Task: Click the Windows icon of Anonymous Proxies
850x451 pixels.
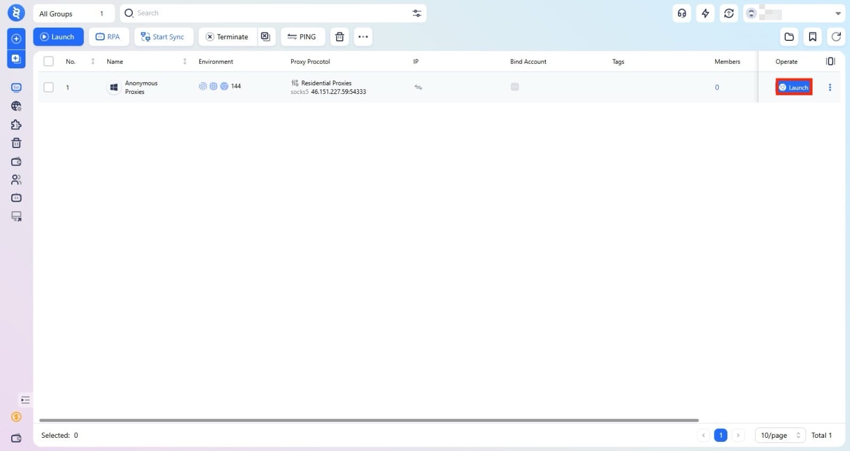Action: (x=113, y=88)
